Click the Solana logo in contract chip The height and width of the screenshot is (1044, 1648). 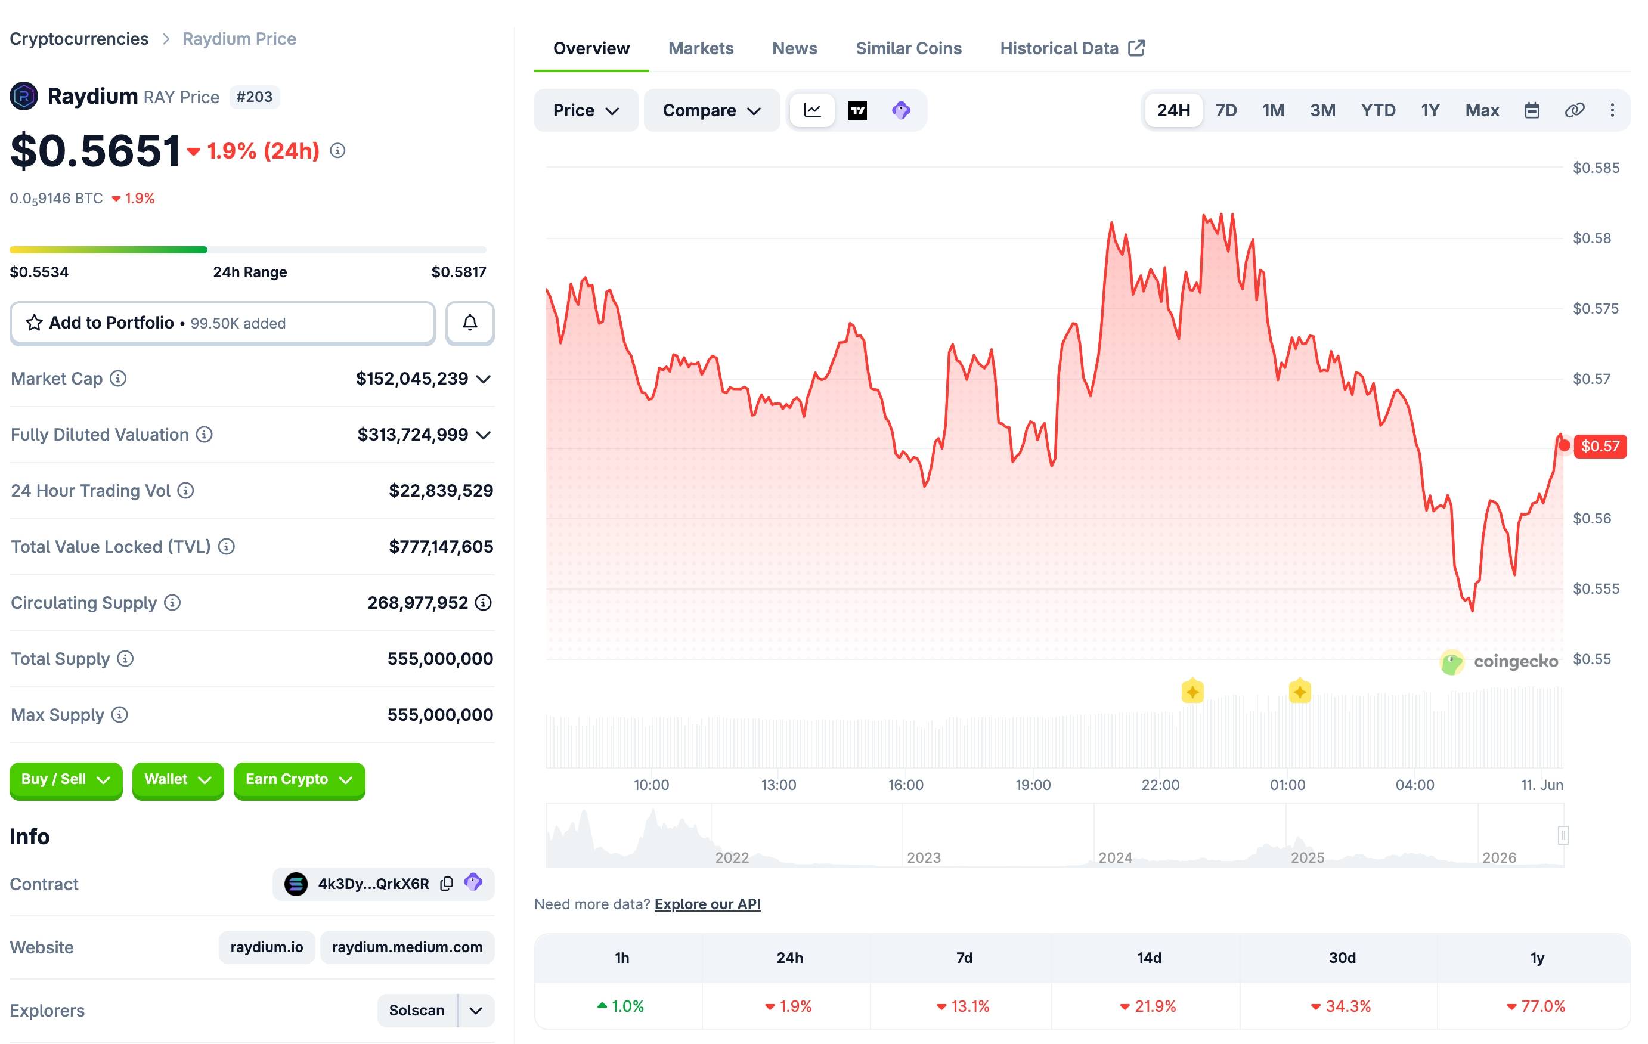pyautogui.click(x=296, y=884)
